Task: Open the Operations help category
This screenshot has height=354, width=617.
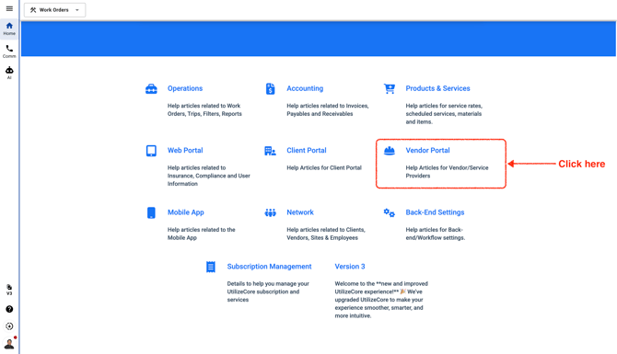Action: tap(185, 88)
